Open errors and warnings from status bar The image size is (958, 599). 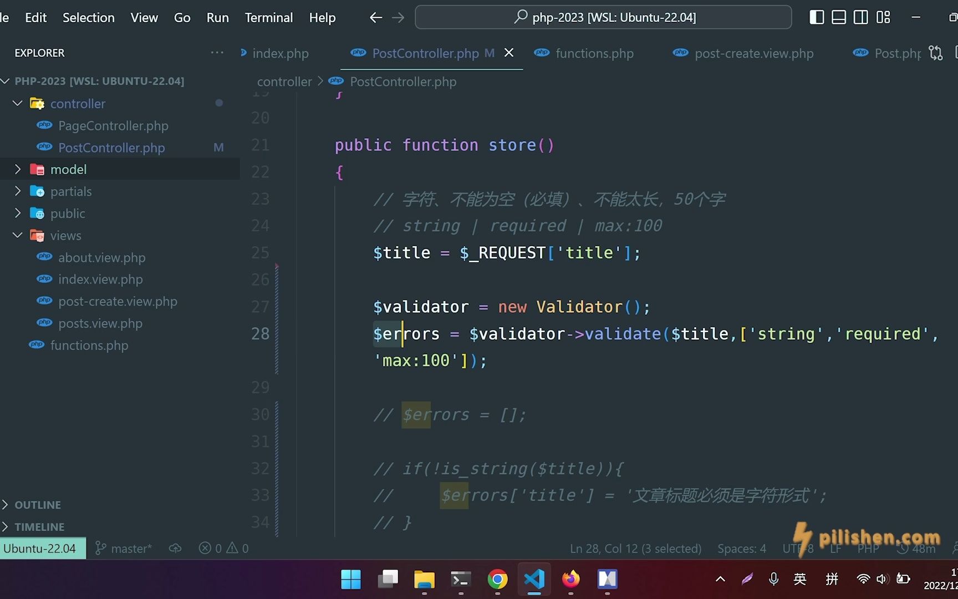[223, 548]
